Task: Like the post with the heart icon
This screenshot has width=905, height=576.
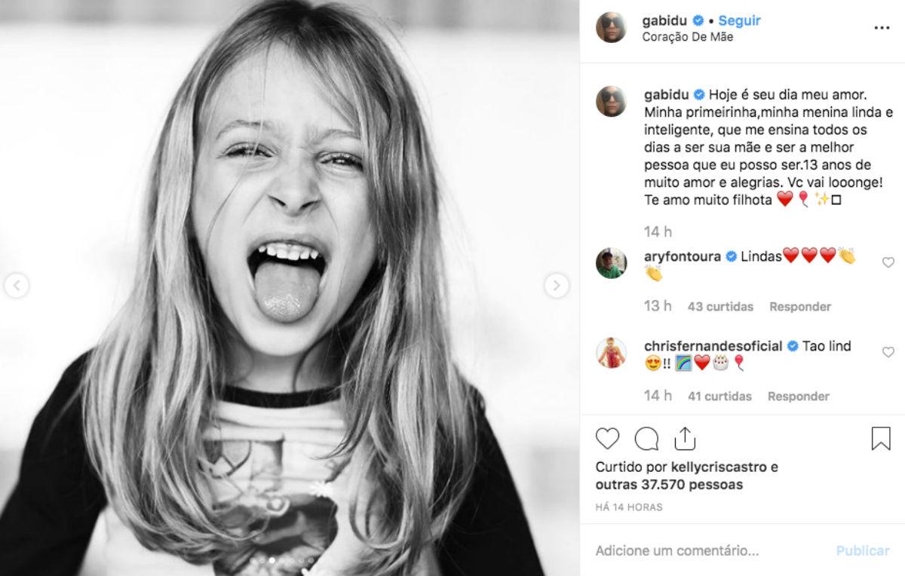Action: [x=607, y=439]
